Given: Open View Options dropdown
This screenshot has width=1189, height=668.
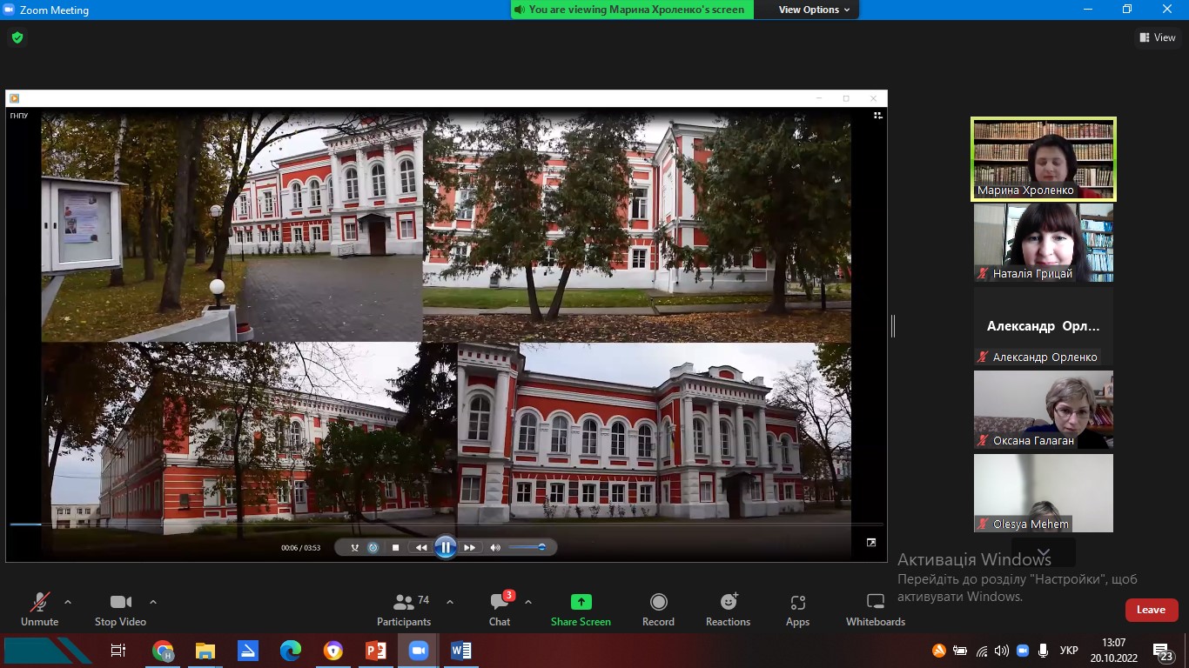Looking at the screenshot, I should coord(815,10).
